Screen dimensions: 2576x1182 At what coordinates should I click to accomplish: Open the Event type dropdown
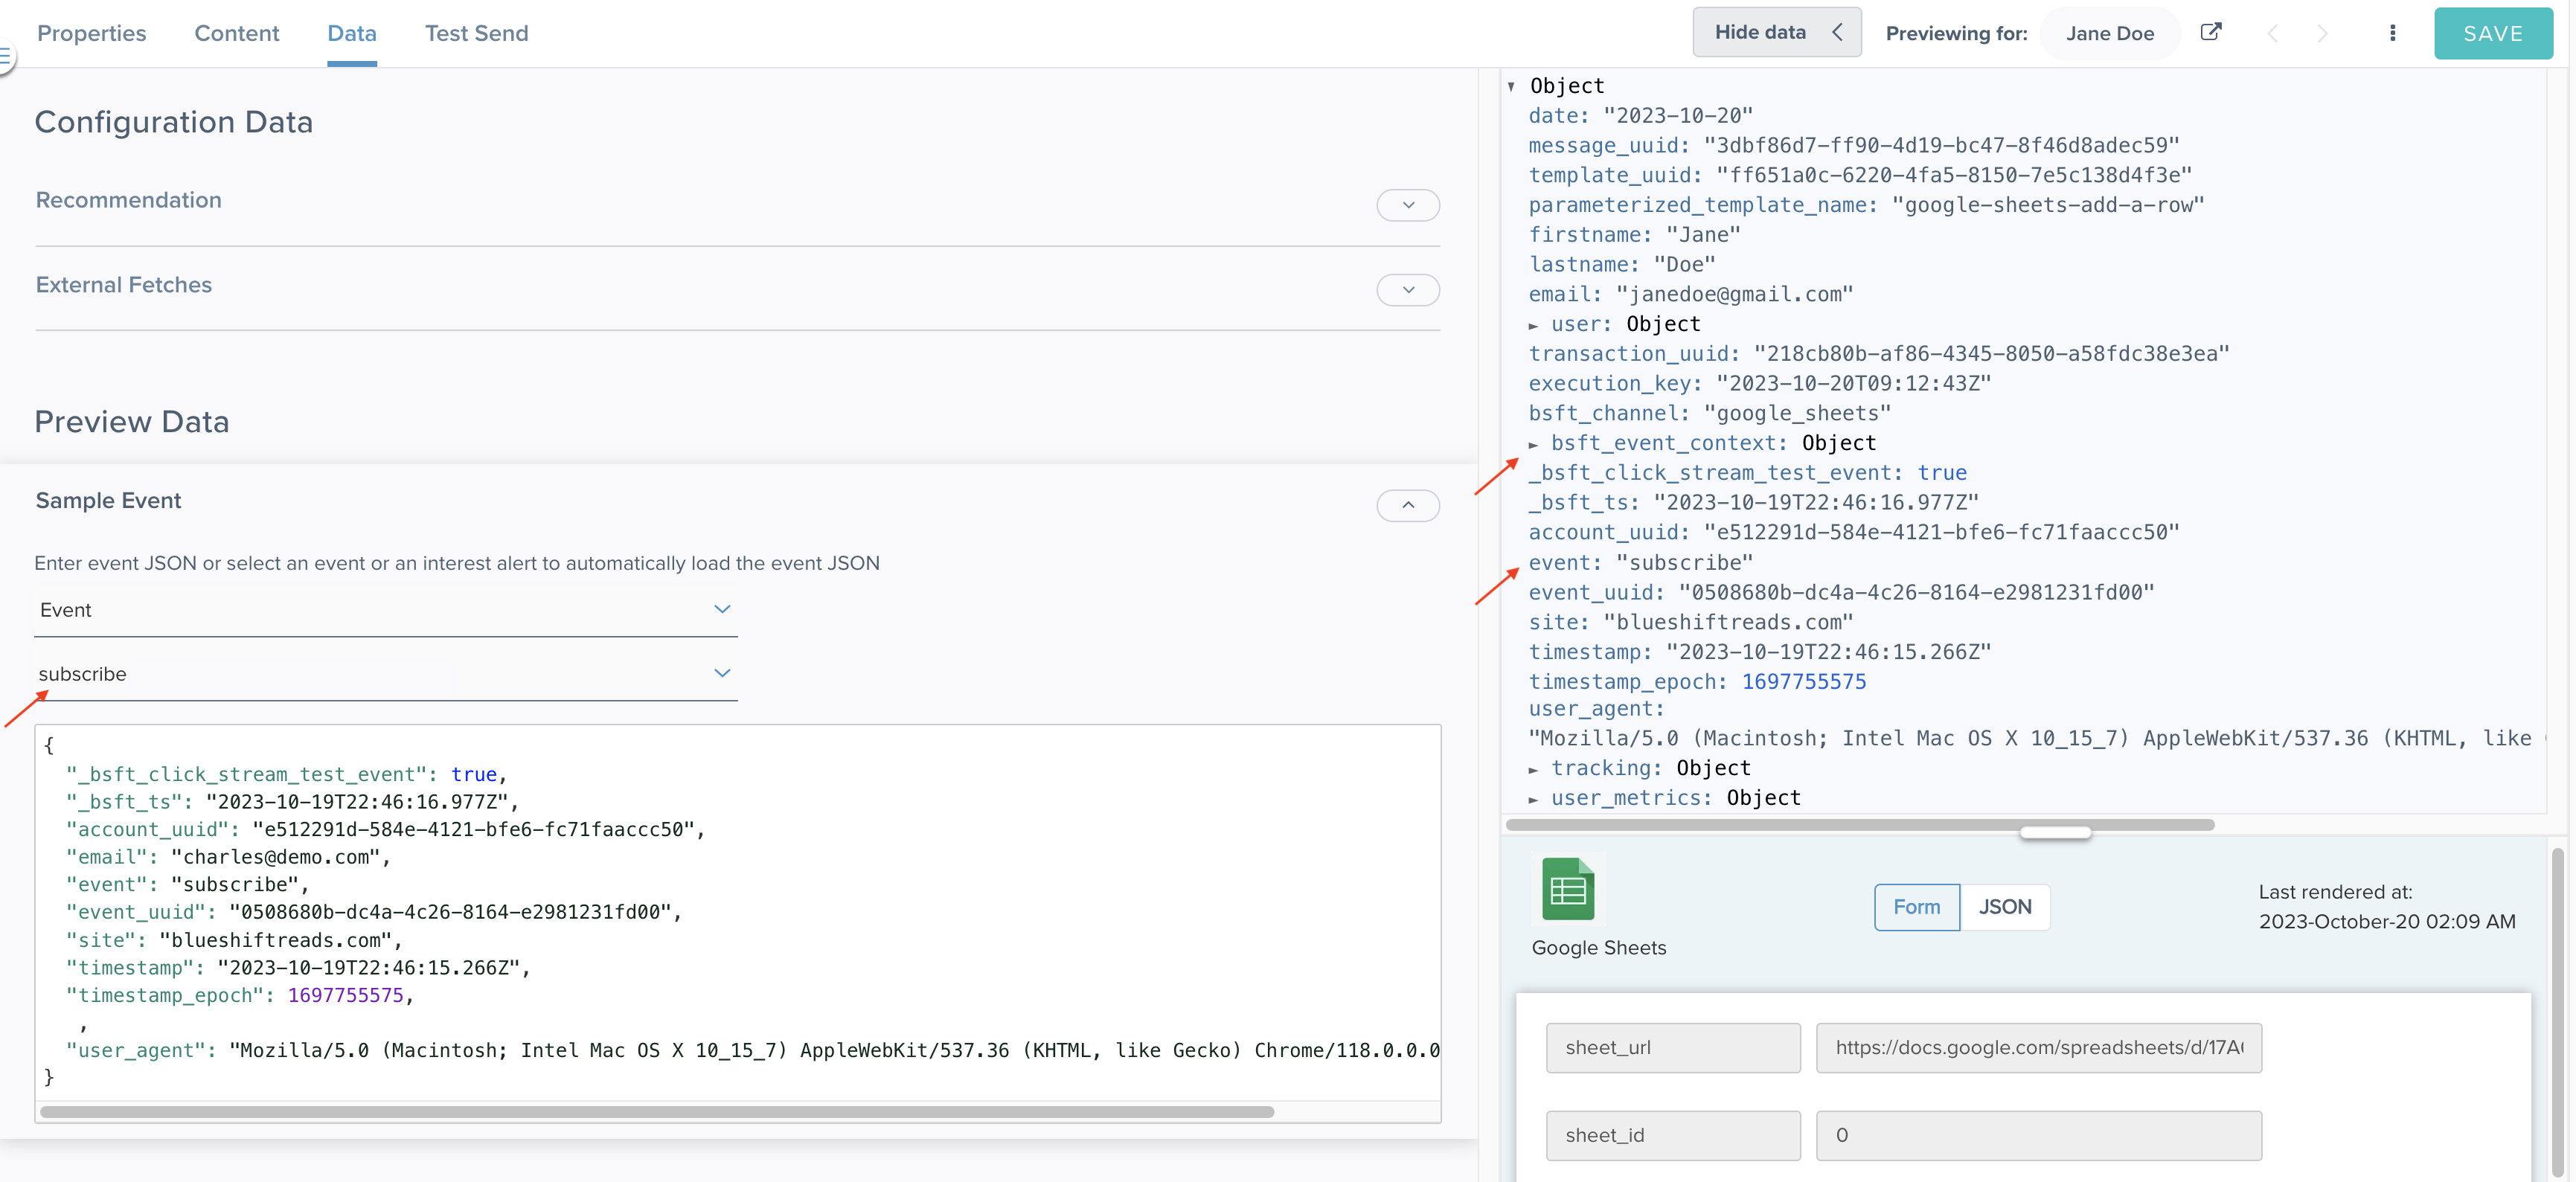[x=721, y=609]
